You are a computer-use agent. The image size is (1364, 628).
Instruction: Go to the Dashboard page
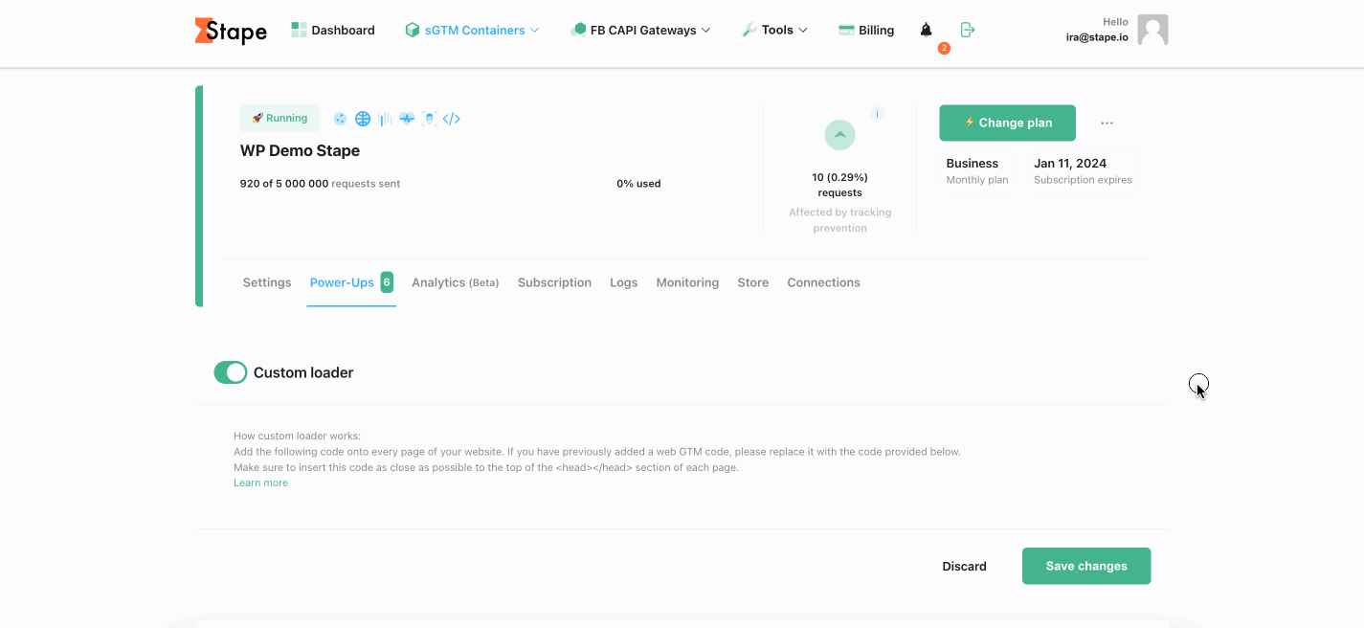pos(333,31)
